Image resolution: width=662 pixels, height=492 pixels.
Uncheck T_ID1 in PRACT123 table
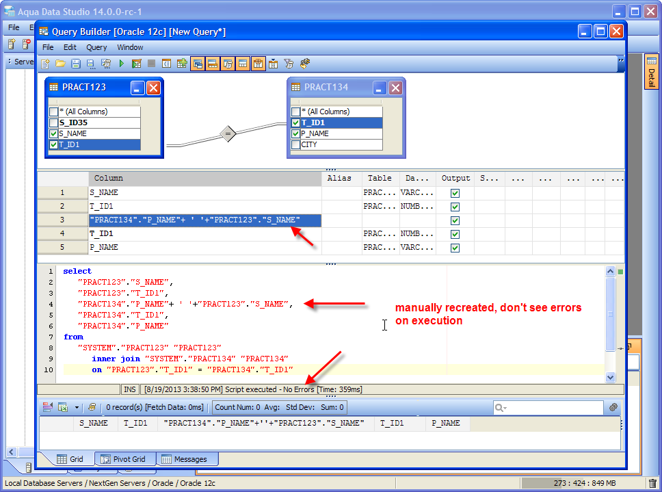click(53, 144)
